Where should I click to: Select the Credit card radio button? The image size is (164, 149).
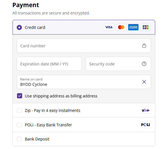[x=19, y=27]
